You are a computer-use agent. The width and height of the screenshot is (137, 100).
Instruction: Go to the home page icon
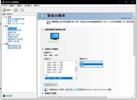22,10
